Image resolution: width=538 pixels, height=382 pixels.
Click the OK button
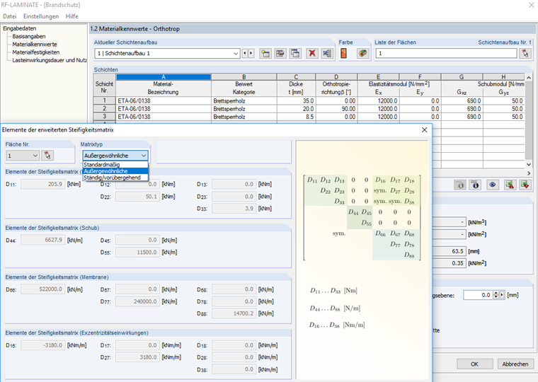[x=474, y=364]
